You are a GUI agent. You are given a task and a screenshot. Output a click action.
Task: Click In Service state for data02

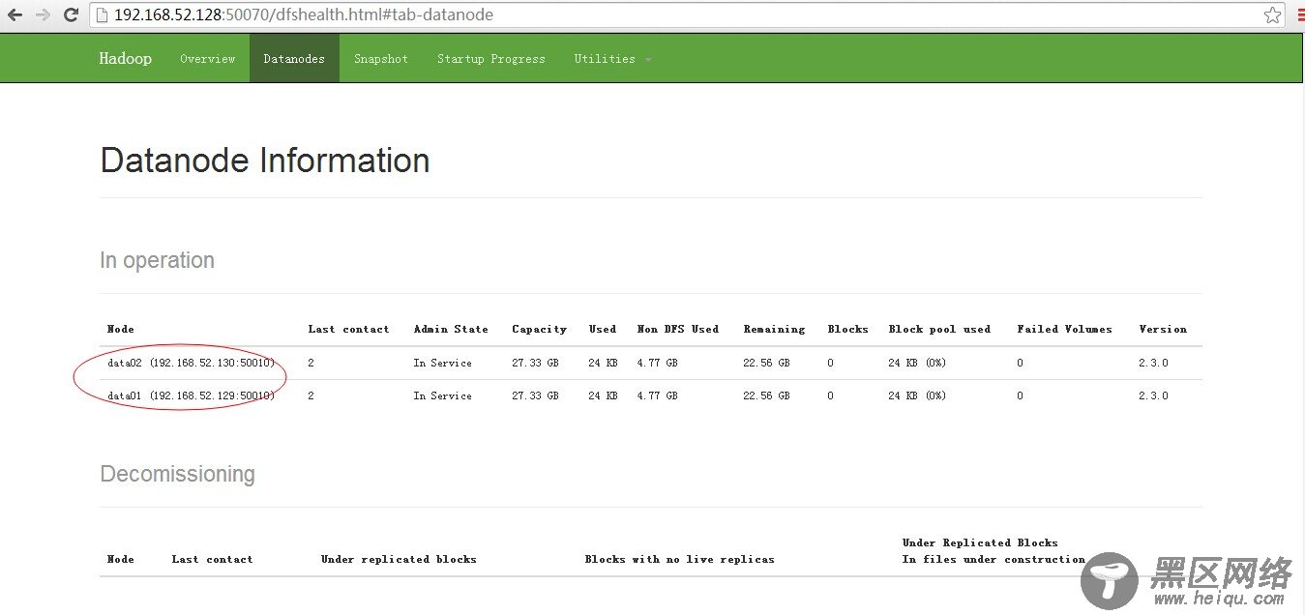click(x=442, y=363)
